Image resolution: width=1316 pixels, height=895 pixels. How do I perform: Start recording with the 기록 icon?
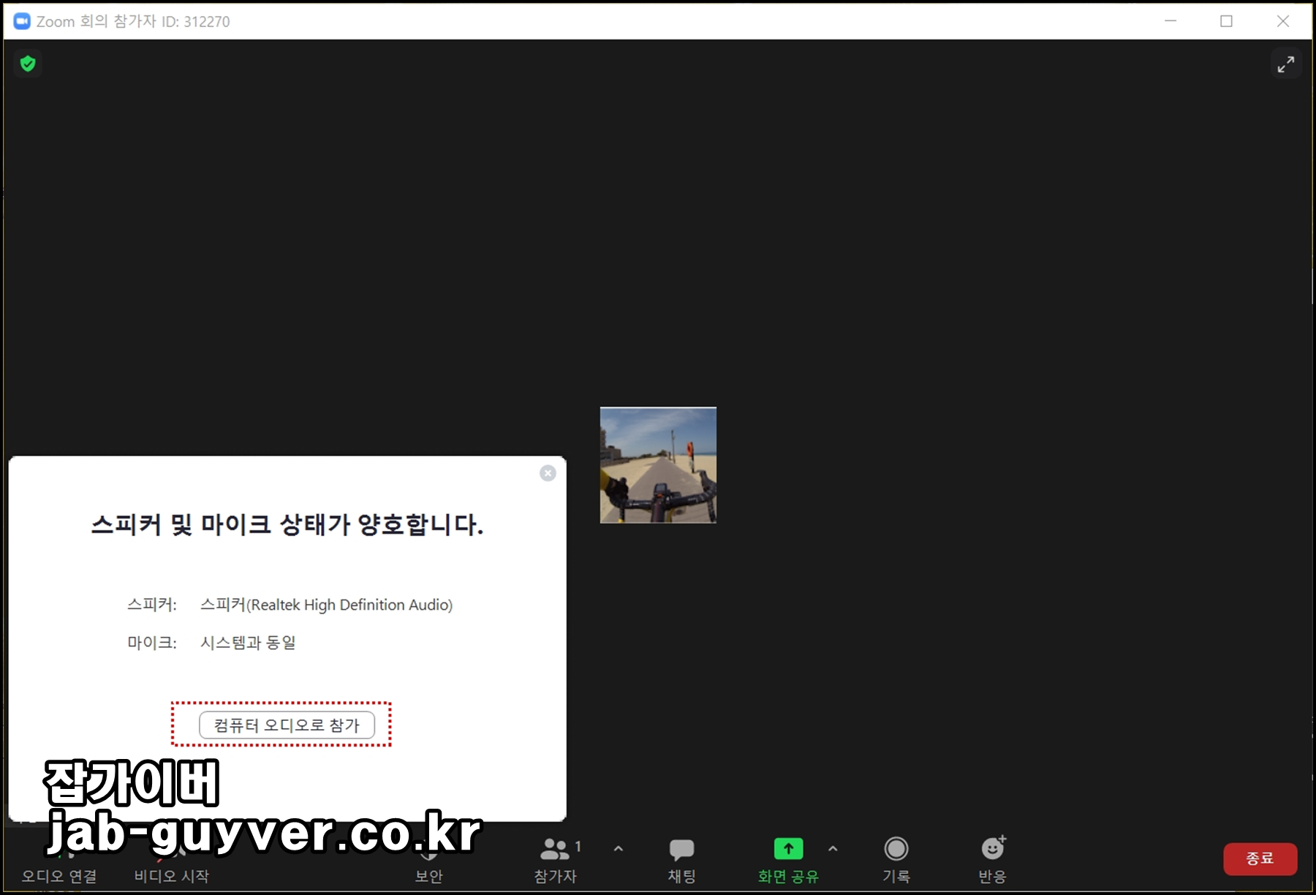[x=896, y=859]
